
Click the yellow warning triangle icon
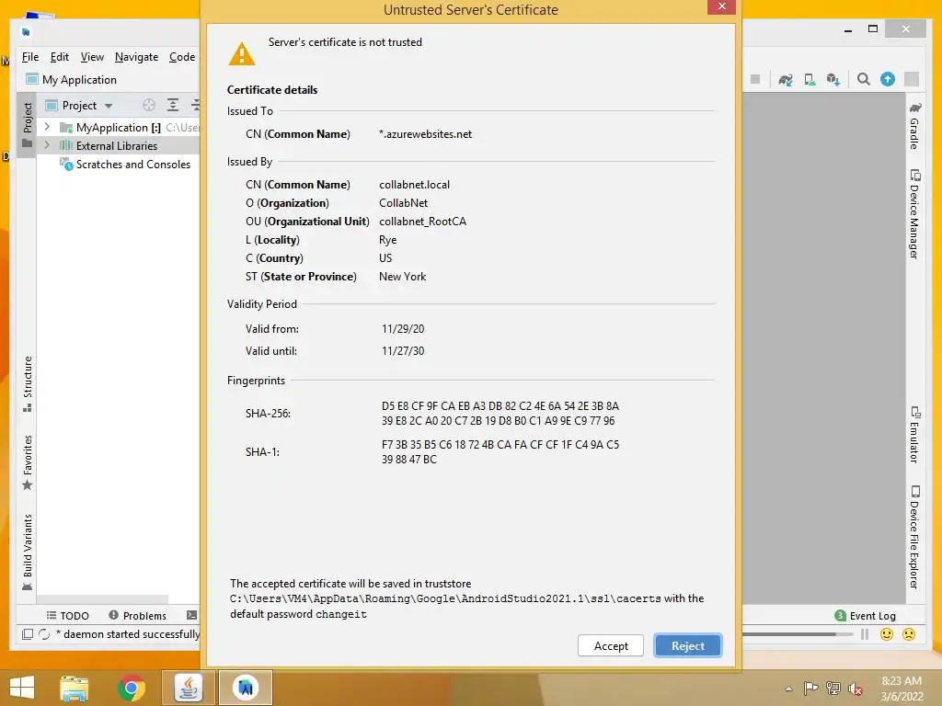tap(242, 54)
